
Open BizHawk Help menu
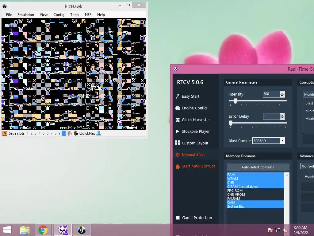101,15
